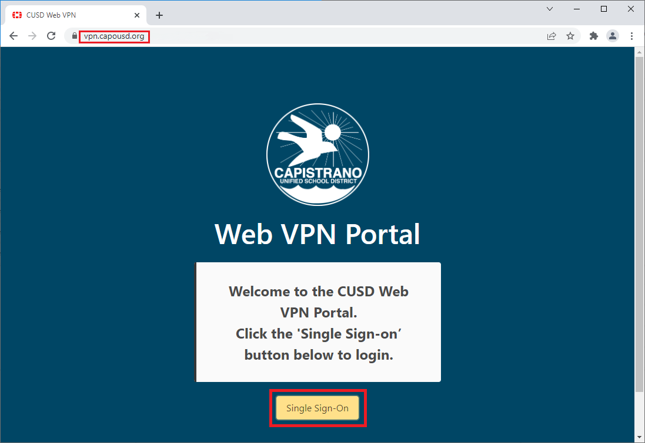
Task: Reload the page with the refresh icon
Action: tap(51, 36)
